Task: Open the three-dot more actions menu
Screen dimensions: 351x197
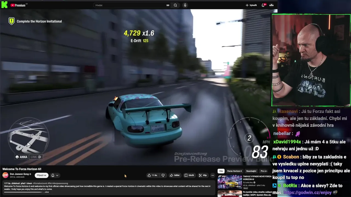Action: 213,175
